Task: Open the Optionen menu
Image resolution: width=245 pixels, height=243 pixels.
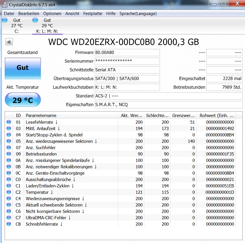Action: (52, 14)
